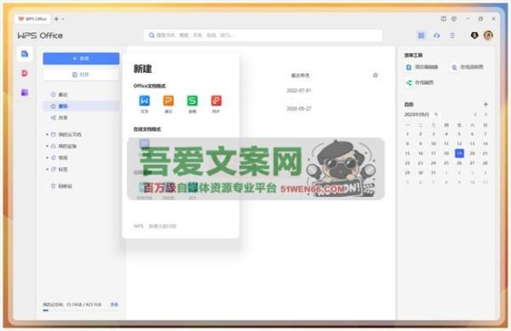Click the WPS Office logo text
The image size is (511, 331).
tap(40, 35)
